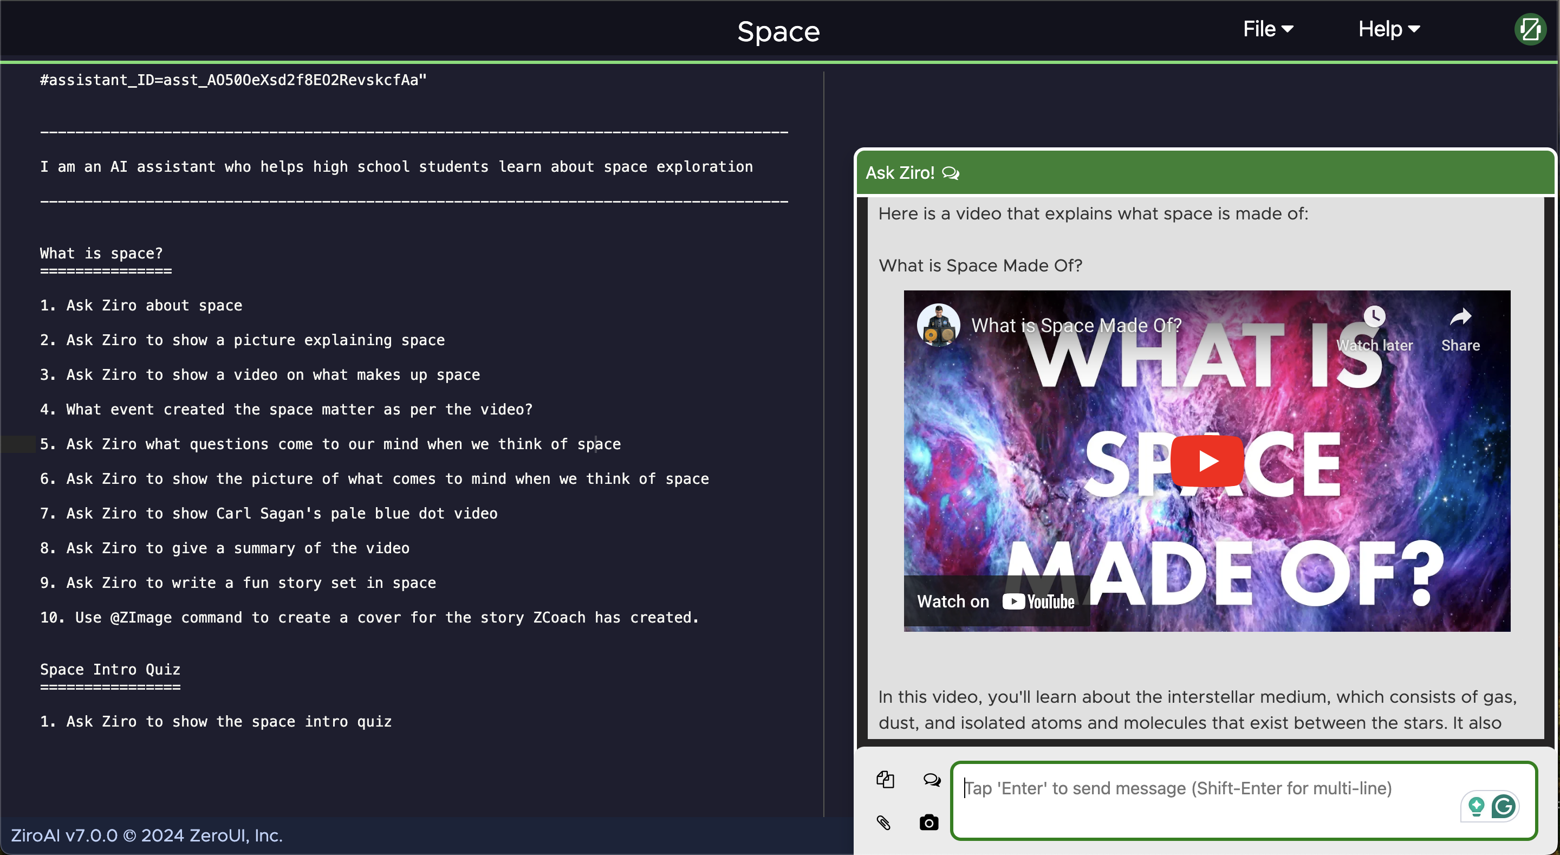Click the paperclip attach icon
The image size is (1560, 855).
(x=883, y=822)
